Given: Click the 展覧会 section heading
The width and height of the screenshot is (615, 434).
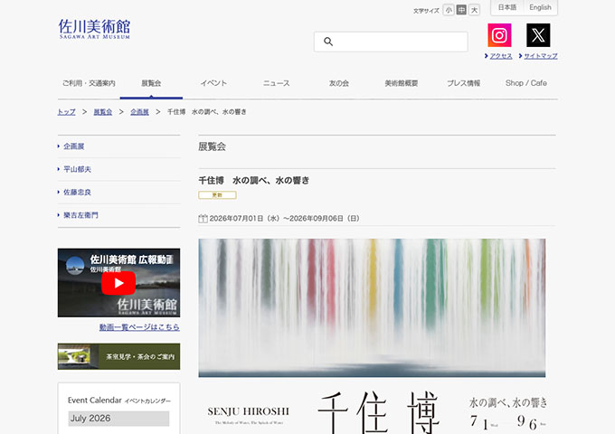Looking at the screenshot, I should tap(212, 146).
